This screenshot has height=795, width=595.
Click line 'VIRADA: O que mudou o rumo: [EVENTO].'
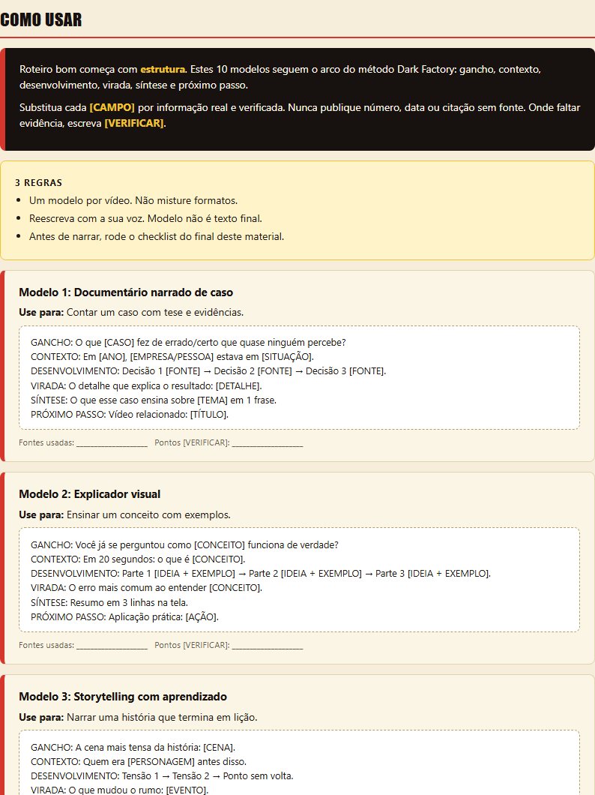pos(119,790)
